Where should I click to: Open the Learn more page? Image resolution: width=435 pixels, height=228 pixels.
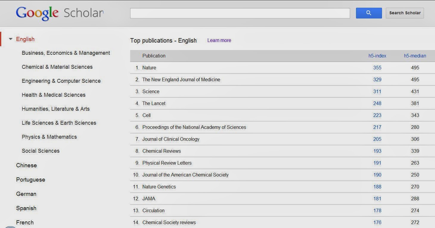219,40
